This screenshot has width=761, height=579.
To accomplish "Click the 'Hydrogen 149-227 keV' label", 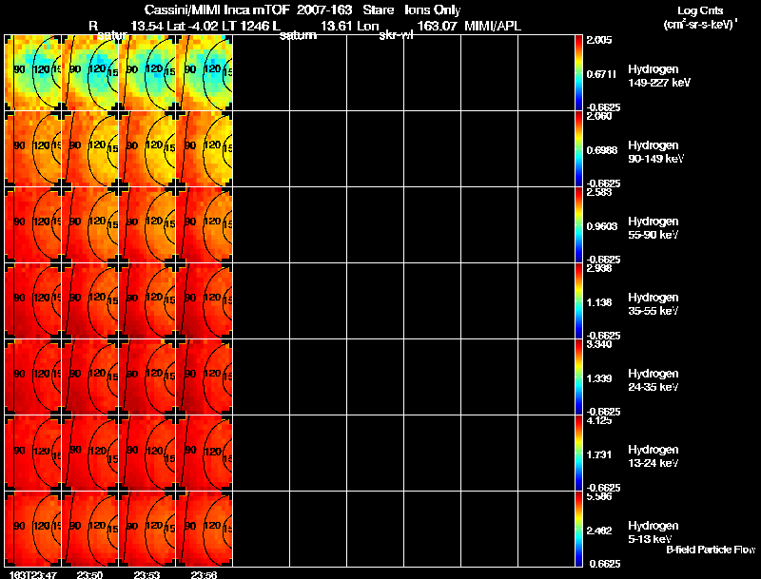I will (659, 76).
